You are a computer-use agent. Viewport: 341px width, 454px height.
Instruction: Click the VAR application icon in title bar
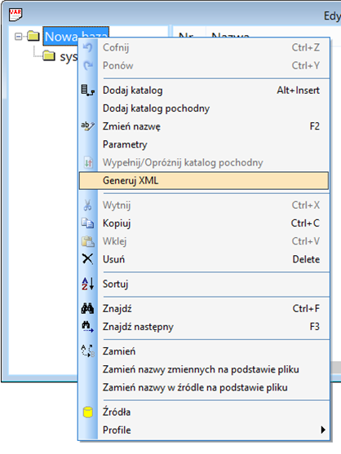[15, 15]
